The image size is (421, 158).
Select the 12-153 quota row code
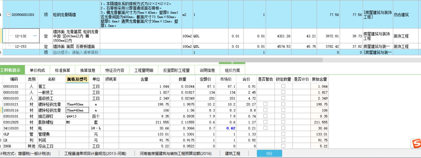coord(21,46)
